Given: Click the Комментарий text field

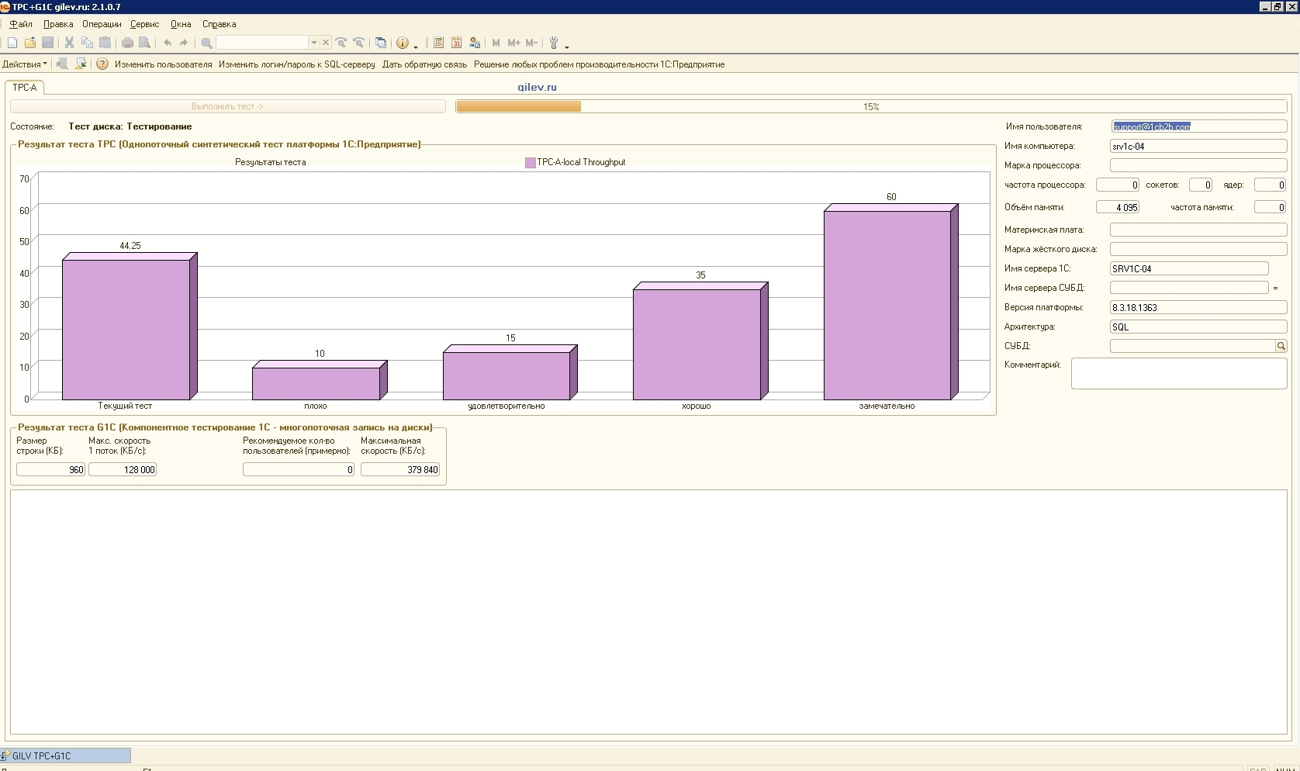Looking at the screenshot, I should (x=1178, y=373).
